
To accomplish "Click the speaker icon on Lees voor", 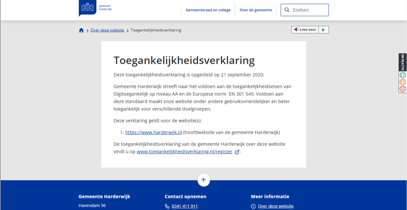I will [296, 30].
